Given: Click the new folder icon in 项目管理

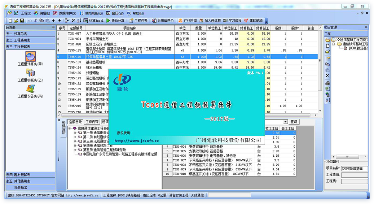Looking at the screenshot, I should 327,40.
